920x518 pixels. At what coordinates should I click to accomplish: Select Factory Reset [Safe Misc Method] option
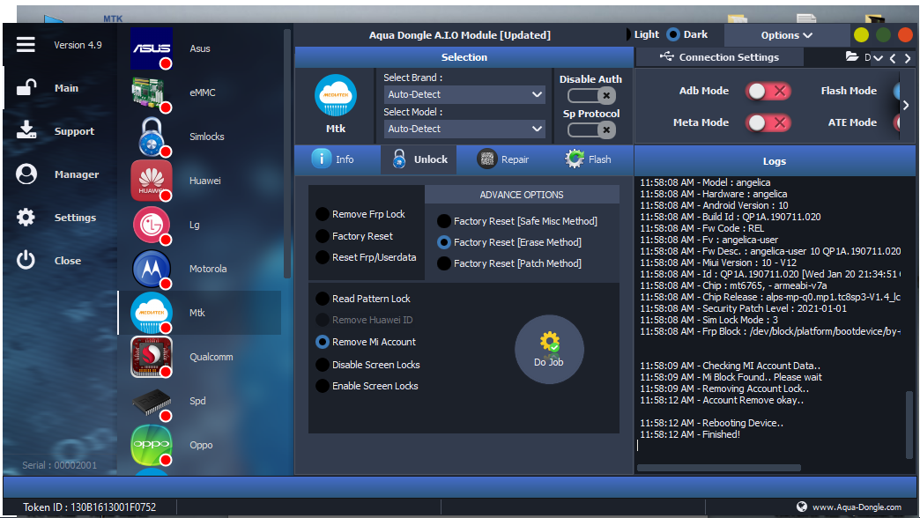coord(445,221)
